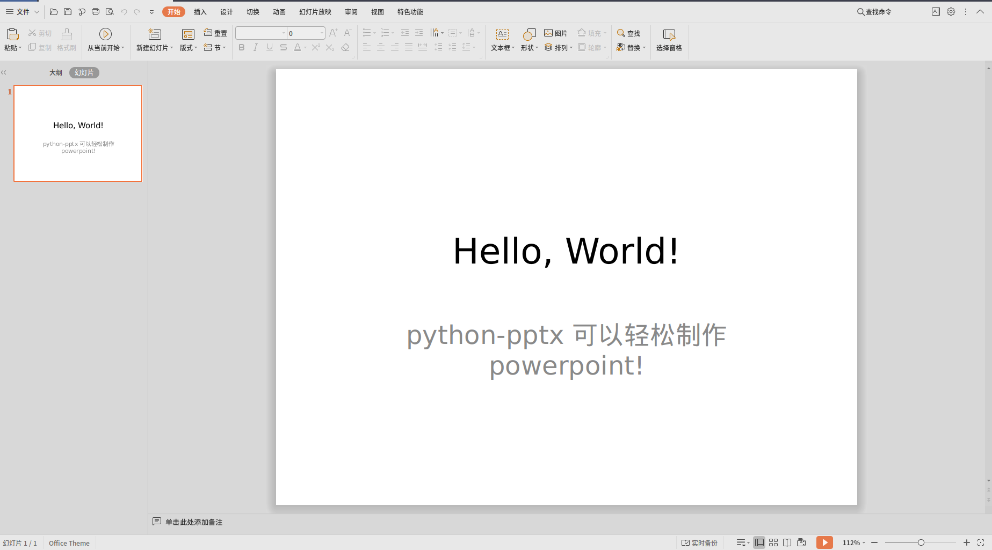Image resolution: width=992 pixels, height=550 pixels.
Task: Click the New Slide icon
Action: (155, 34)
